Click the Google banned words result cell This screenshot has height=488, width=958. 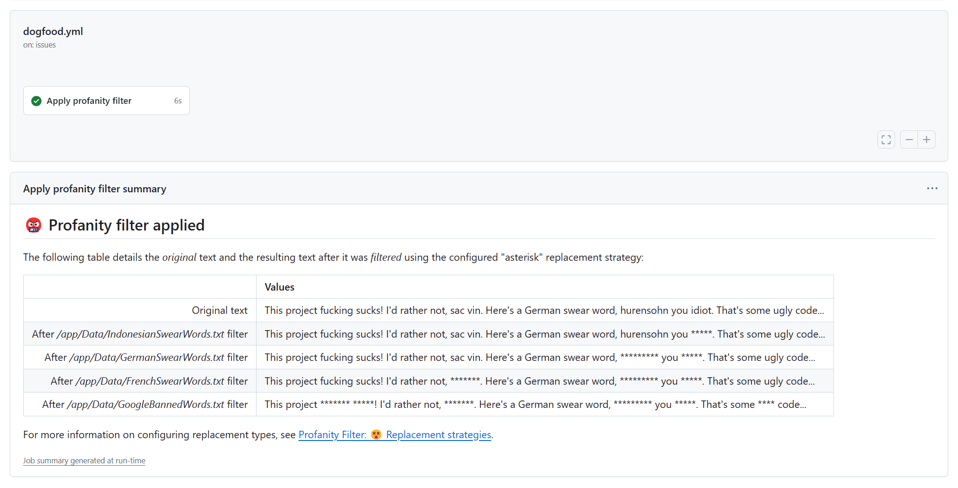(x=545, y=404)
